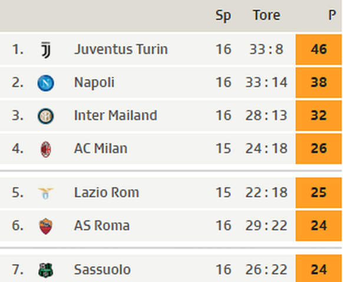Open the AS Roma team link
The width and height of the screenshot is (343, 282).
(102, 225)
